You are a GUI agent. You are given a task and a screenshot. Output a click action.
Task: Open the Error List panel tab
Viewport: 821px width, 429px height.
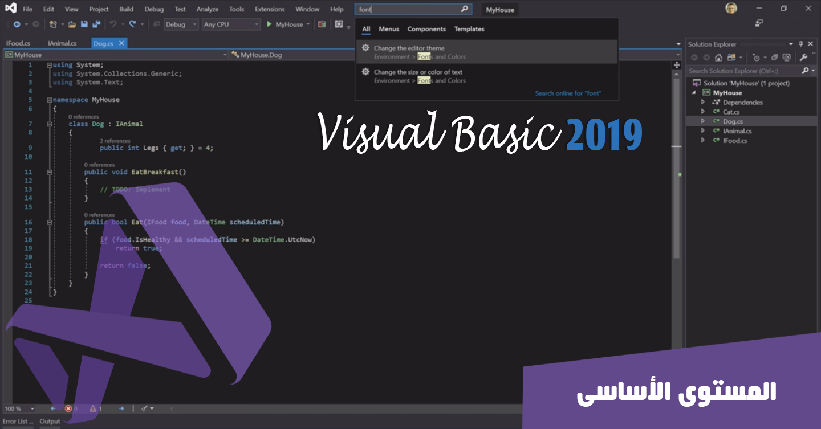(18, 422)
